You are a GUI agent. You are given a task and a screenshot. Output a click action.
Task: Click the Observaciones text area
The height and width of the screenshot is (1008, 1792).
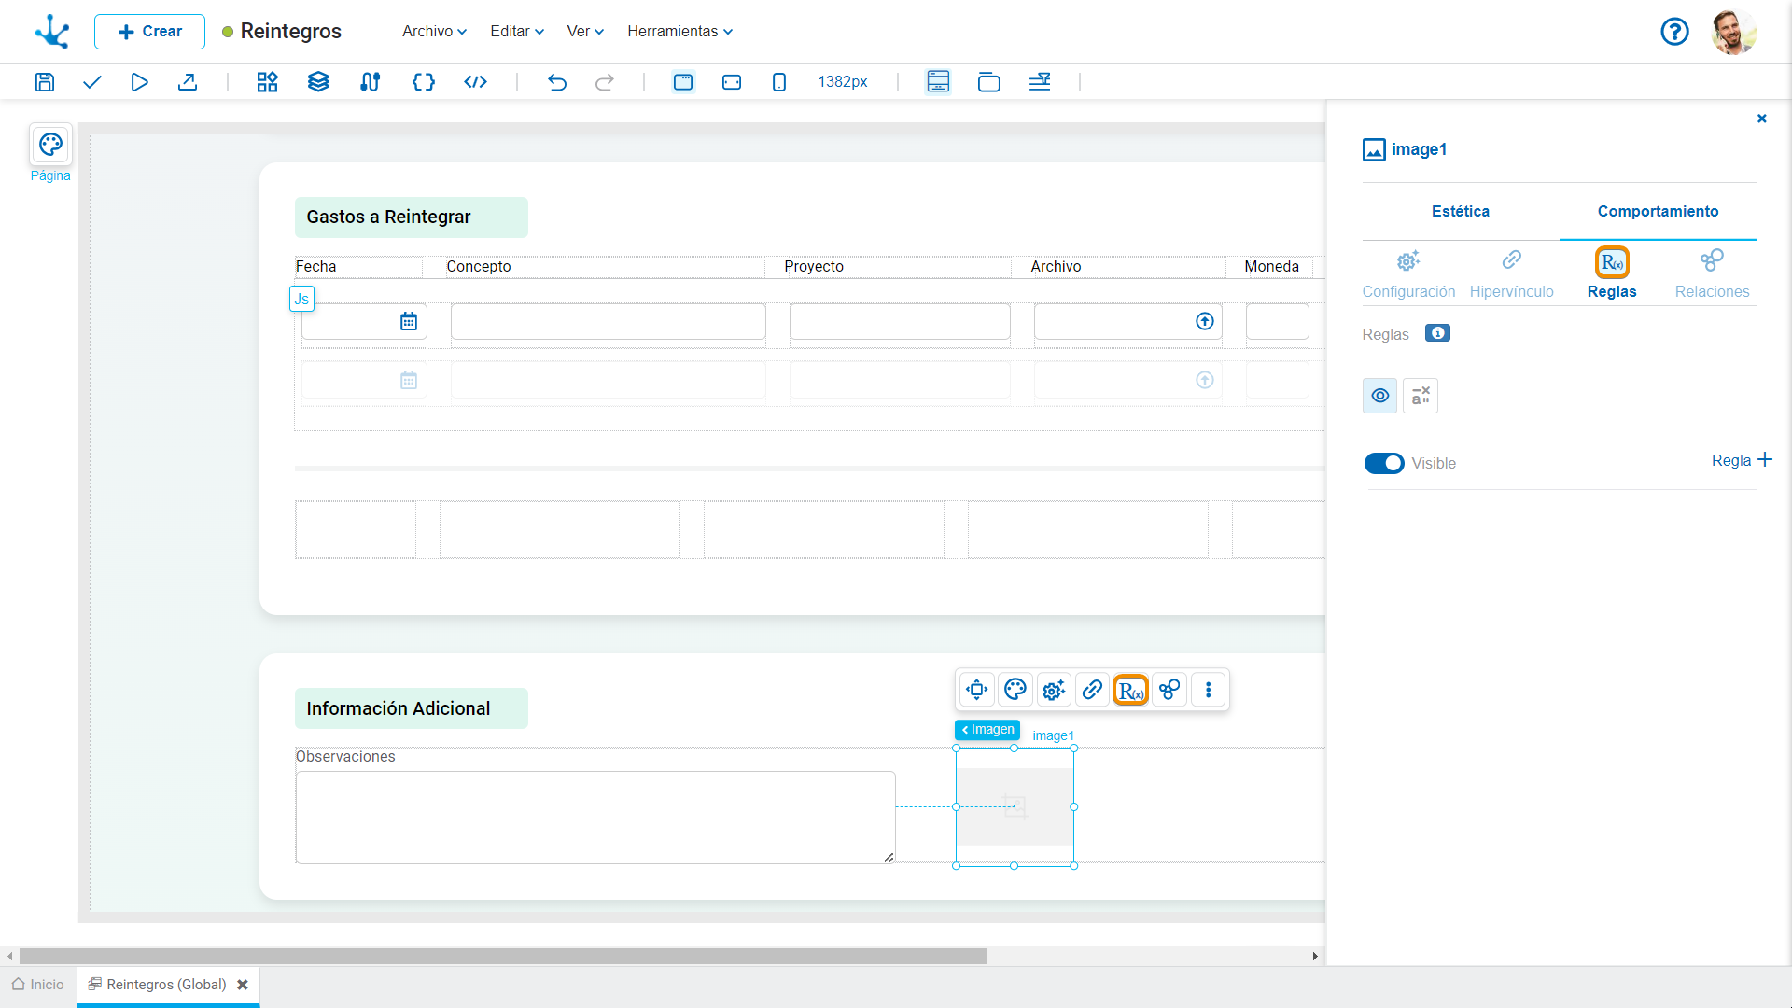tap(595, 818)
